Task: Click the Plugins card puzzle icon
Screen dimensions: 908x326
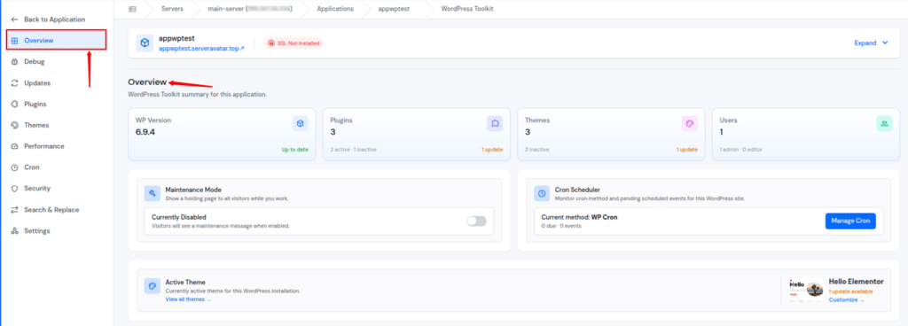Action: pyautogui.click(x=495, y=124)
